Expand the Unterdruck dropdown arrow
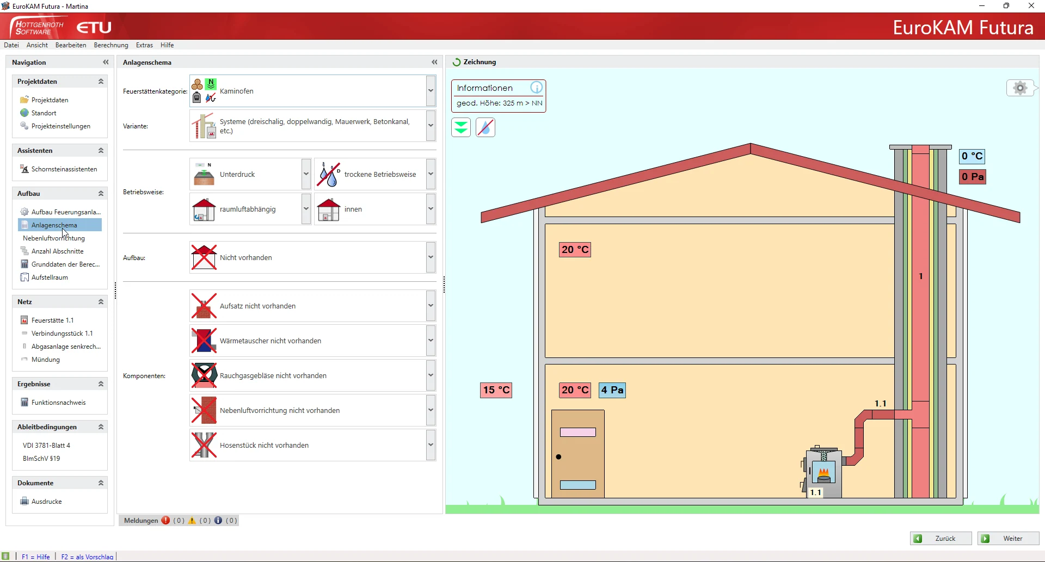This screenshot has width=1045, height=562. [306, 175]
